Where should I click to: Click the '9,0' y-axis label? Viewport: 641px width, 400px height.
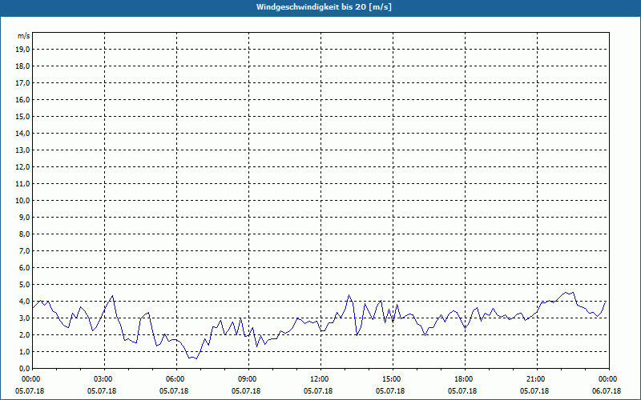click(24, 217)
